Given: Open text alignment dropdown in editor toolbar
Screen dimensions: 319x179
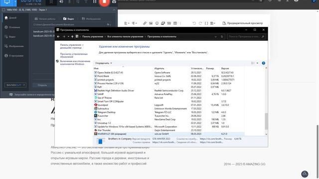Looking at the screenshot, I should click(x=127, y=23).
